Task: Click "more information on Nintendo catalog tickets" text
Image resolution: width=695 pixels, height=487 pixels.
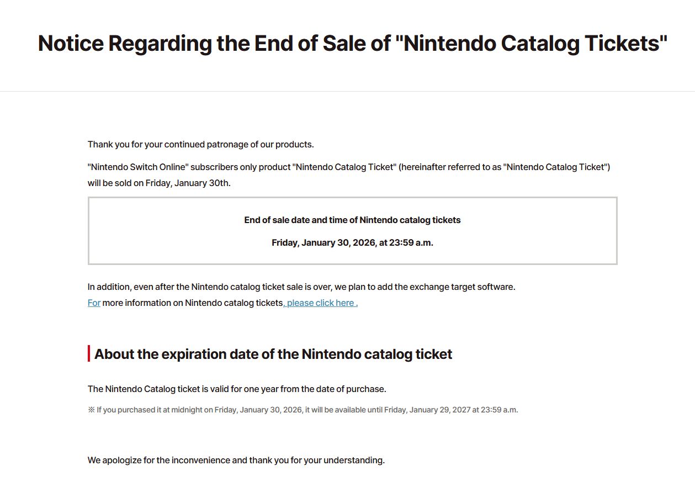Action: pyautogui.click(x=192, y=303)
